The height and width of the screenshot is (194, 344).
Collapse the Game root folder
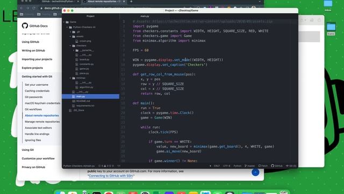[64, 22]
